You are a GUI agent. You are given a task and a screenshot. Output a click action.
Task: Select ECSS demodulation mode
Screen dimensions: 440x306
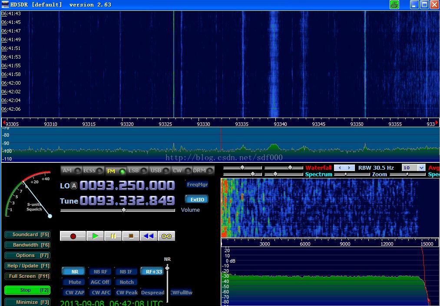(93, 171)
